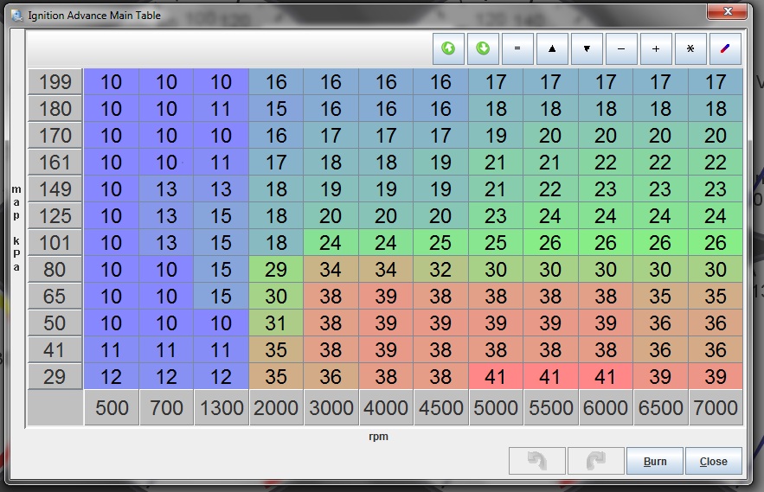Select cell 17 at 199 kPa, 7000 rpm
The image size is (764, 492).
[716, 82]
